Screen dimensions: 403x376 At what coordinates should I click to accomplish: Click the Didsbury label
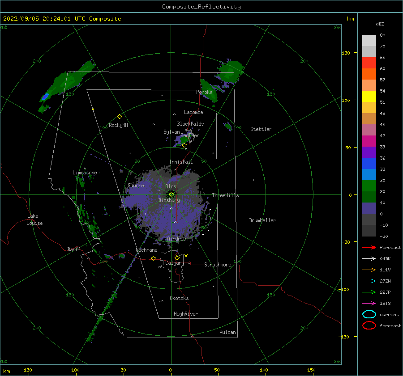[169, 200]
